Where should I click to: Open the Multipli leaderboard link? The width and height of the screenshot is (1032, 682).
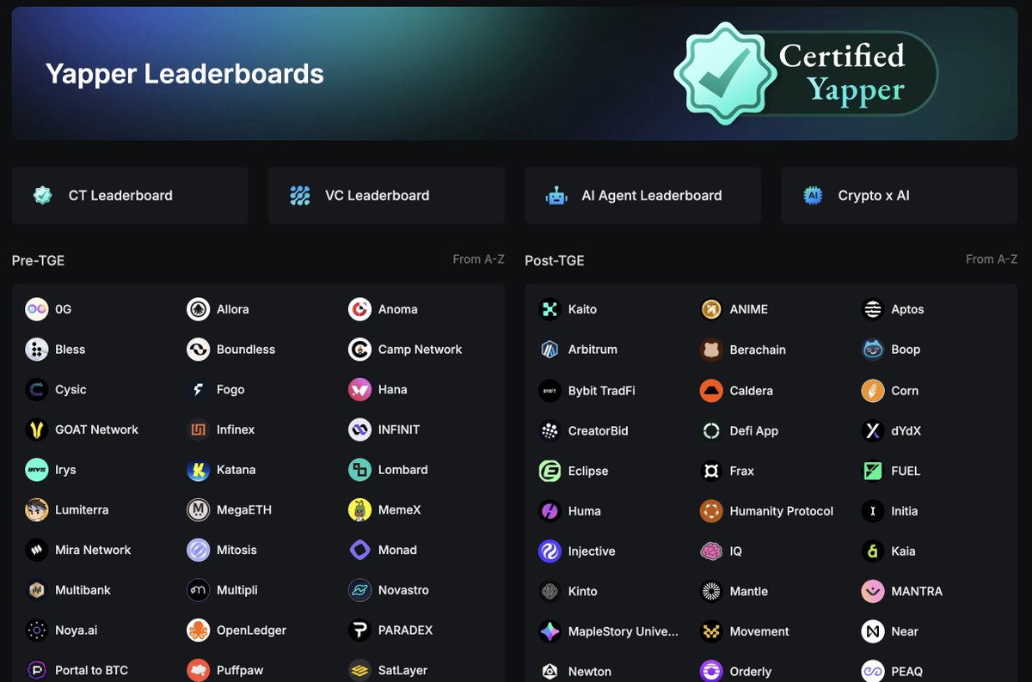(222, 590)
